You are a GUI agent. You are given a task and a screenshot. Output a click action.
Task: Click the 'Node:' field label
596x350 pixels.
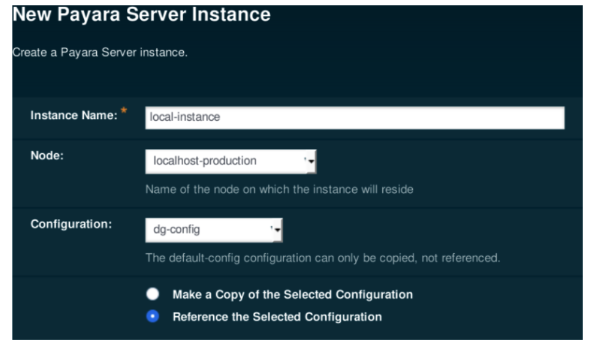47,156
